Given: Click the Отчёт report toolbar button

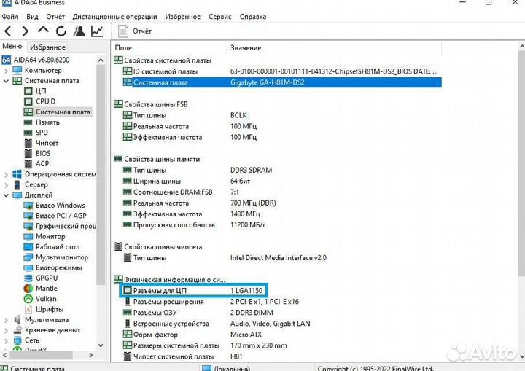Looking at the screenshot, I should (x=135, y=31).
